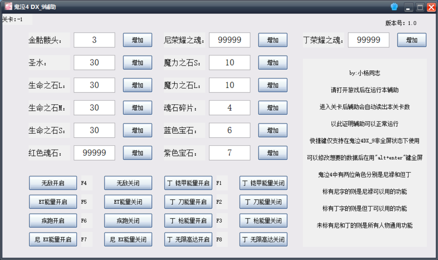438x260 pixels.
Task: Select the 魂石碎片 input field
Action: [230, 108]
